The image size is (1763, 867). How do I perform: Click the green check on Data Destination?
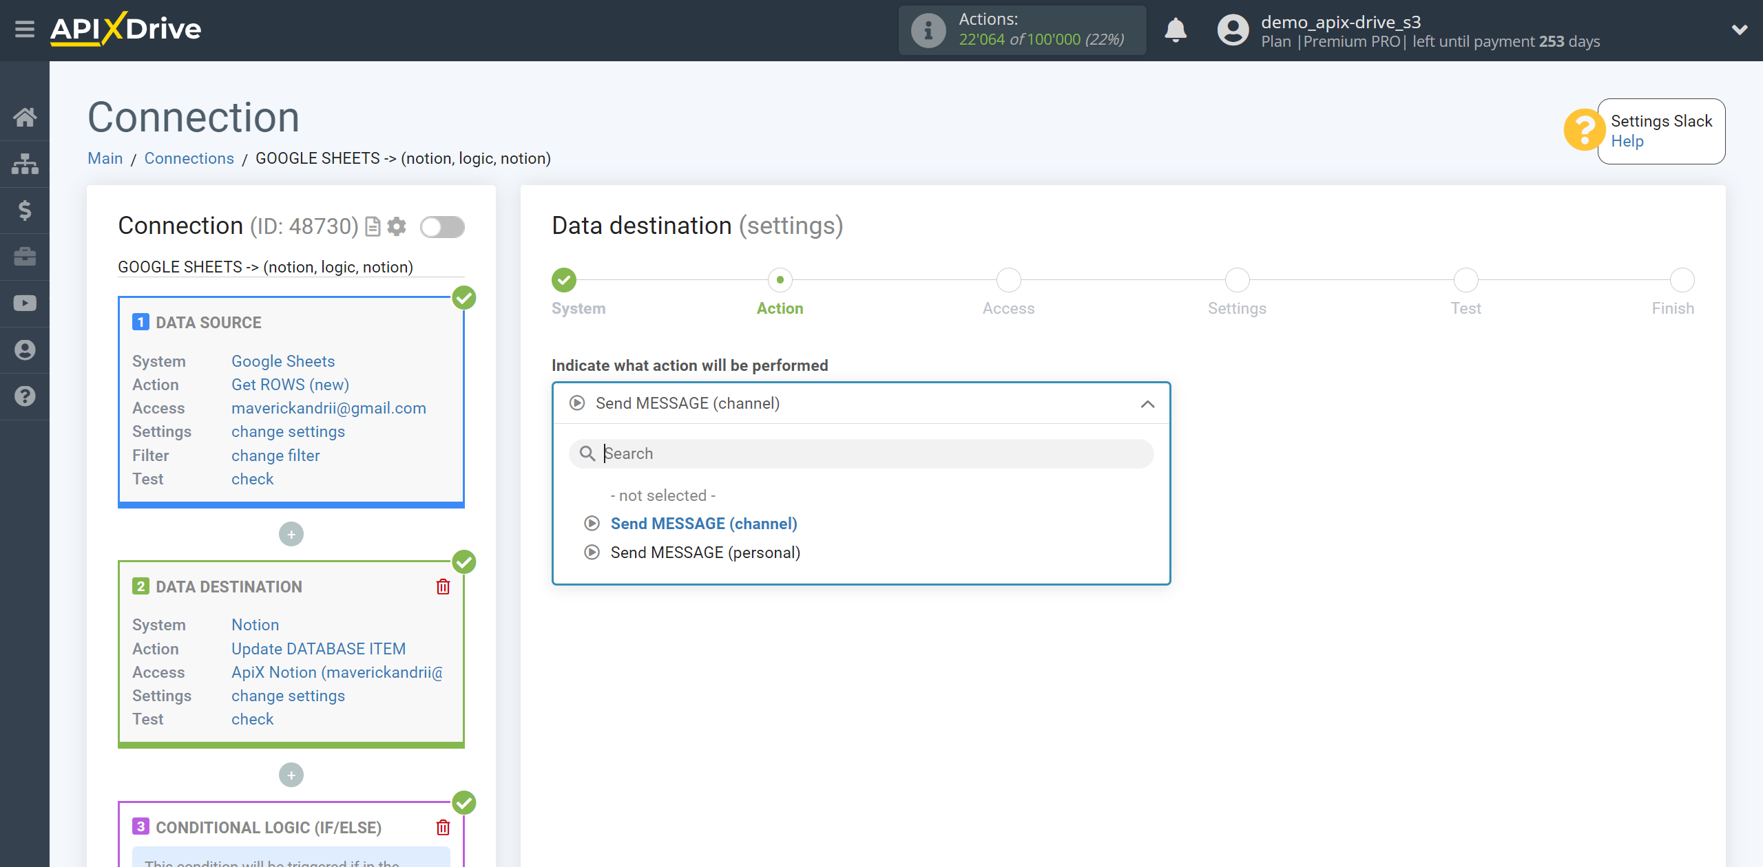464,562
